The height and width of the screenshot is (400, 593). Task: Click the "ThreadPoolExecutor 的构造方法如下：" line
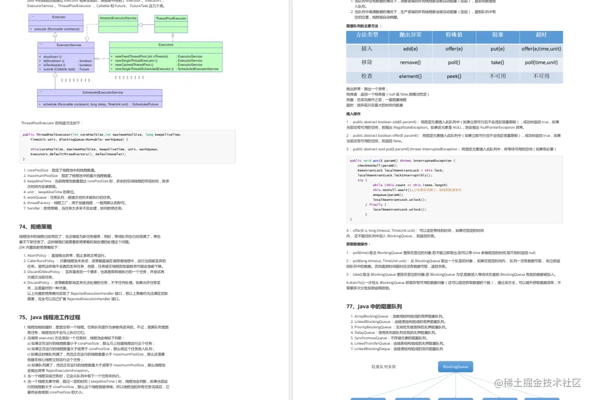pyautogui.click(x=52, y=123)
